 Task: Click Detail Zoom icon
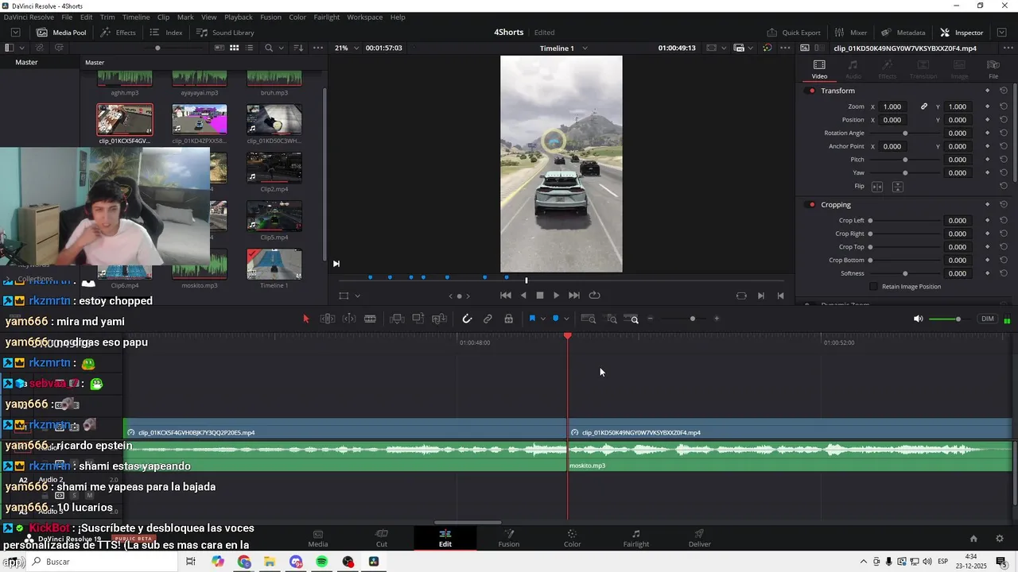pos(612,319)
